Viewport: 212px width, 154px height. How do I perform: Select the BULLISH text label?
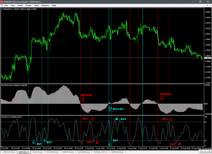click(x=118, y=109)
